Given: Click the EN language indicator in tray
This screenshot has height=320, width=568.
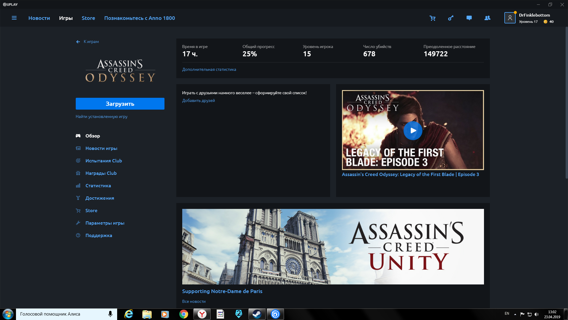Looking at the screenshot, I should click(507, 313).
